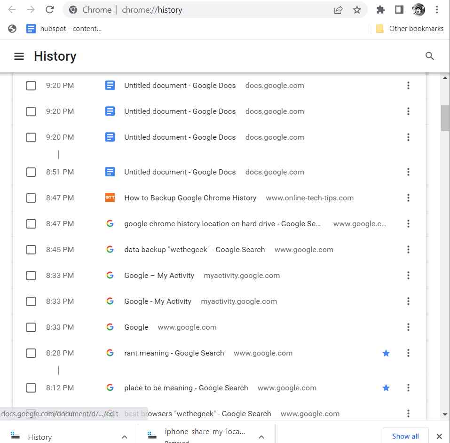Open more actions for data backup "wethegeek" entry
This screenshot has height=443, width=450.
point(408,250)
